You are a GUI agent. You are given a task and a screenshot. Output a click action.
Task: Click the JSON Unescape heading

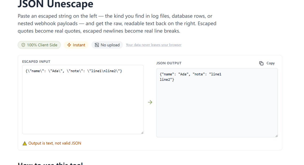(55, 4)
